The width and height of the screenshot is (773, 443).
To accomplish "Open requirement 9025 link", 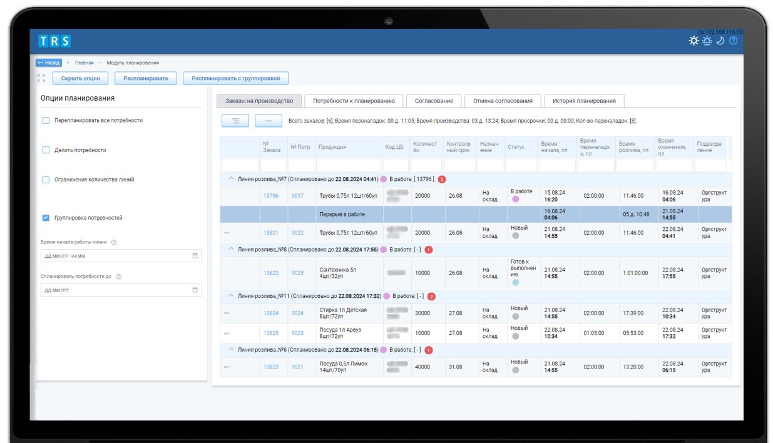I will 297,273.
